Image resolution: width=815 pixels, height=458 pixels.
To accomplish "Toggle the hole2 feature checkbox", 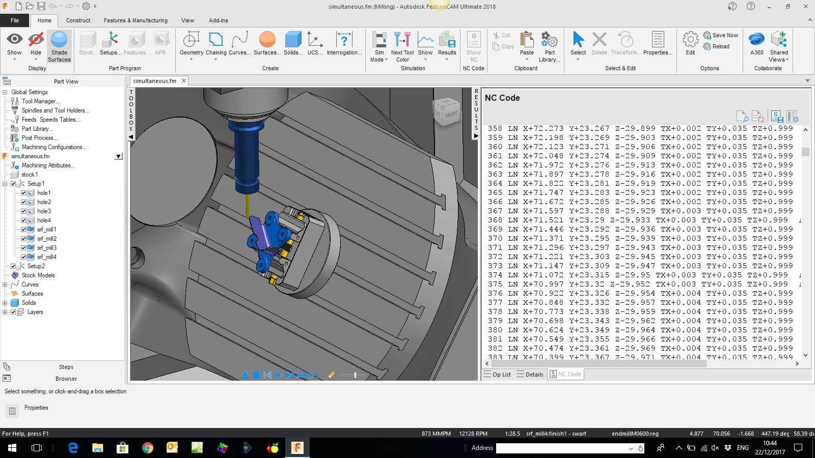I will pyautogui.click(x=23, y=202).
